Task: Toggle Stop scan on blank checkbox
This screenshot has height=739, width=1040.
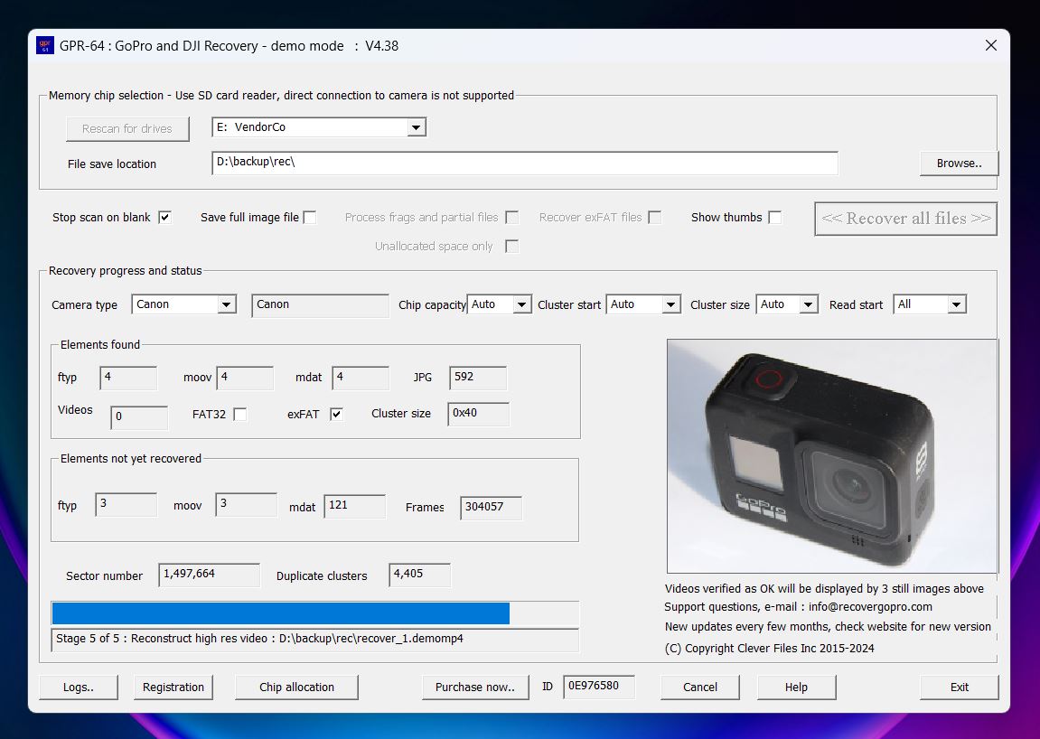Action: 165,217
